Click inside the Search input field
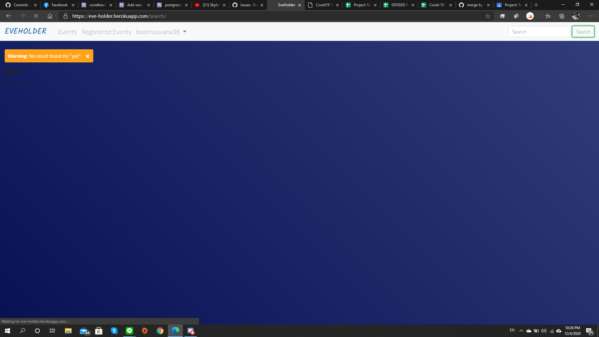Screen dimensions: 599x337 point(539,32)
